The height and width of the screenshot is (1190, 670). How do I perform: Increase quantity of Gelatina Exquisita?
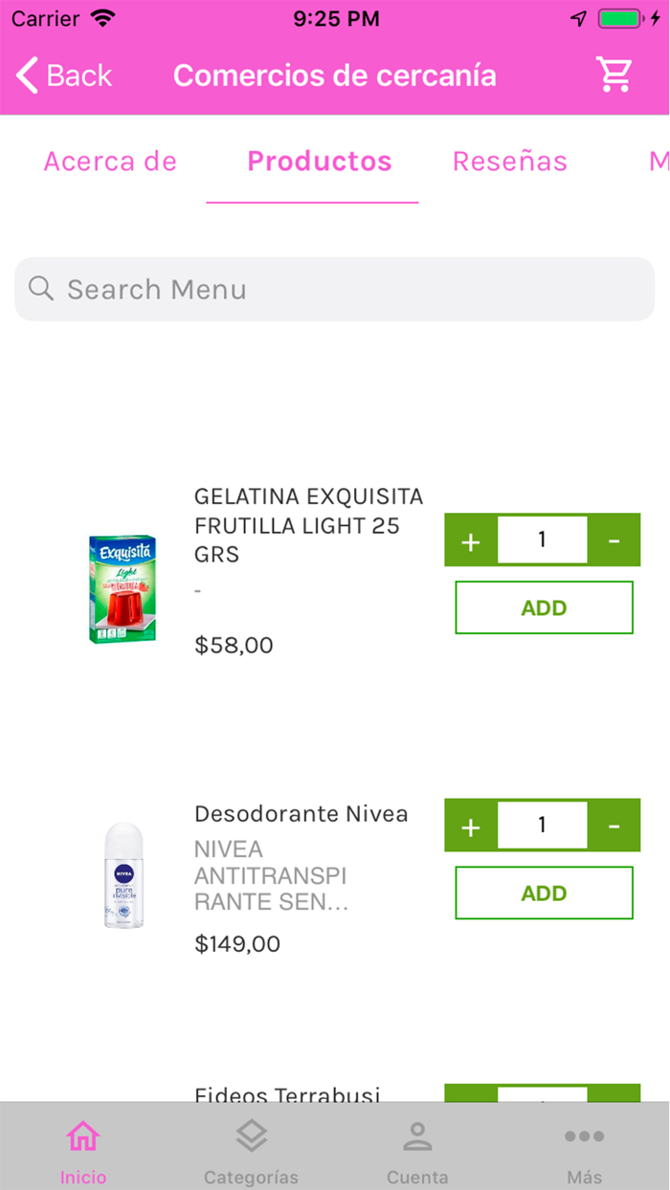point(470,540)
